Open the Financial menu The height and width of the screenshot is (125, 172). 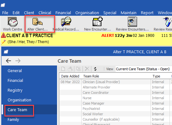pyautogui.click(x=63, y=13)
